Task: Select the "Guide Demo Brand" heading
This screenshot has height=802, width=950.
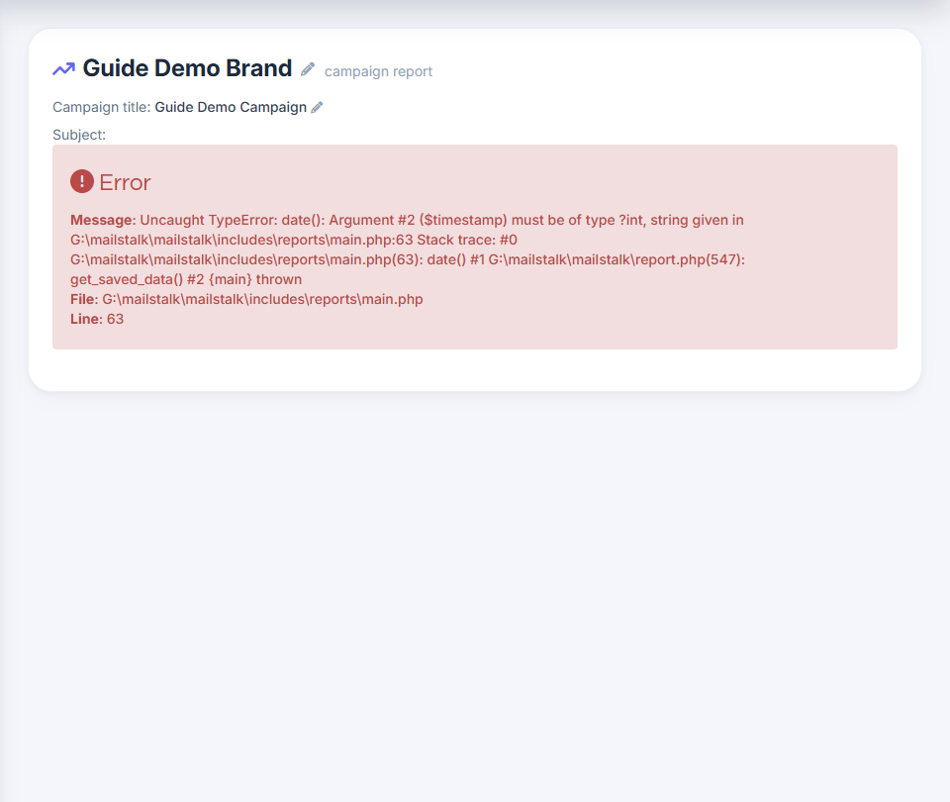Action: tap(187, 68)
